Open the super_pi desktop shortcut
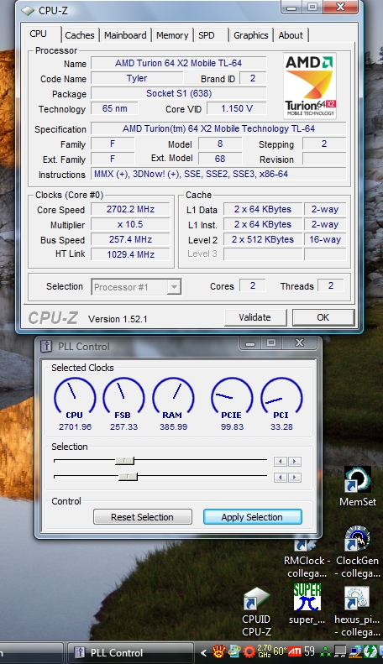This screenshot has height=664, width=383. (307, 604)
